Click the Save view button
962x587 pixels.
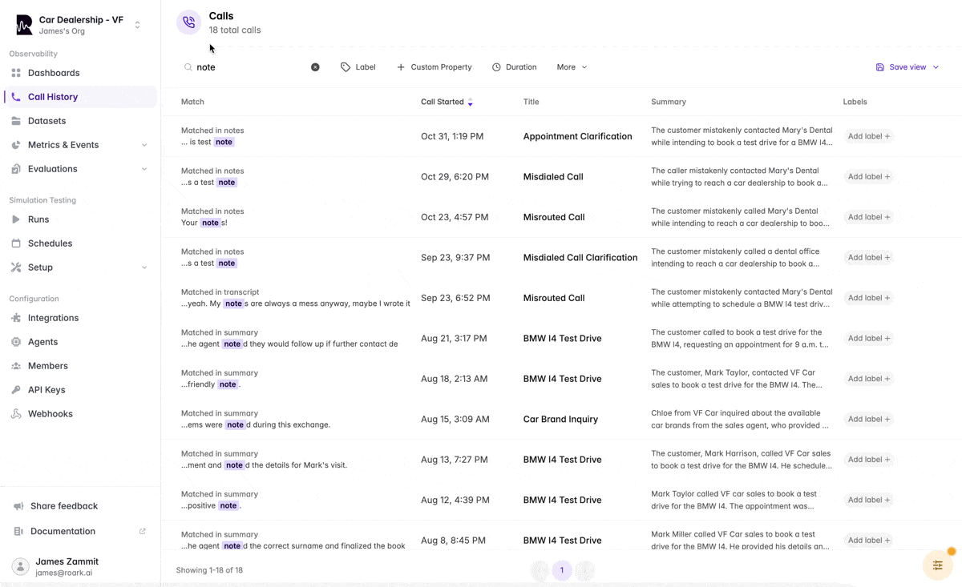click(x=906, y=66)
